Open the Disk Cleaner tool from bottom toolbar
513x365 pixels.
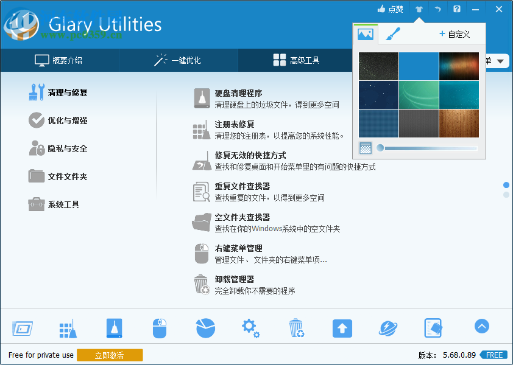coord(114,327)
